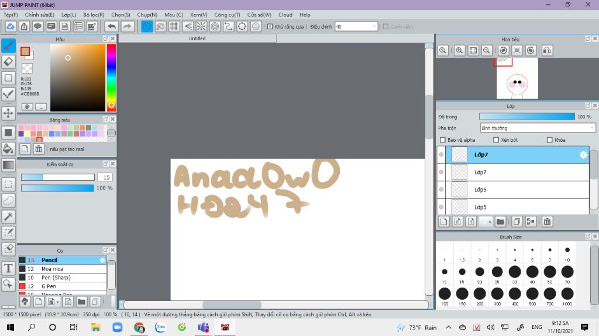Enable concentric circle snap guide
The width and height of the screenshot is (599, 336).
[x=215, y=27]
